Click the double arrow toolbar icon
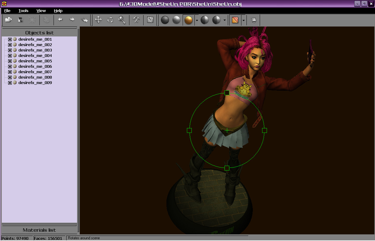This screenshot has width=375, height=241. [x=85, y=20]
